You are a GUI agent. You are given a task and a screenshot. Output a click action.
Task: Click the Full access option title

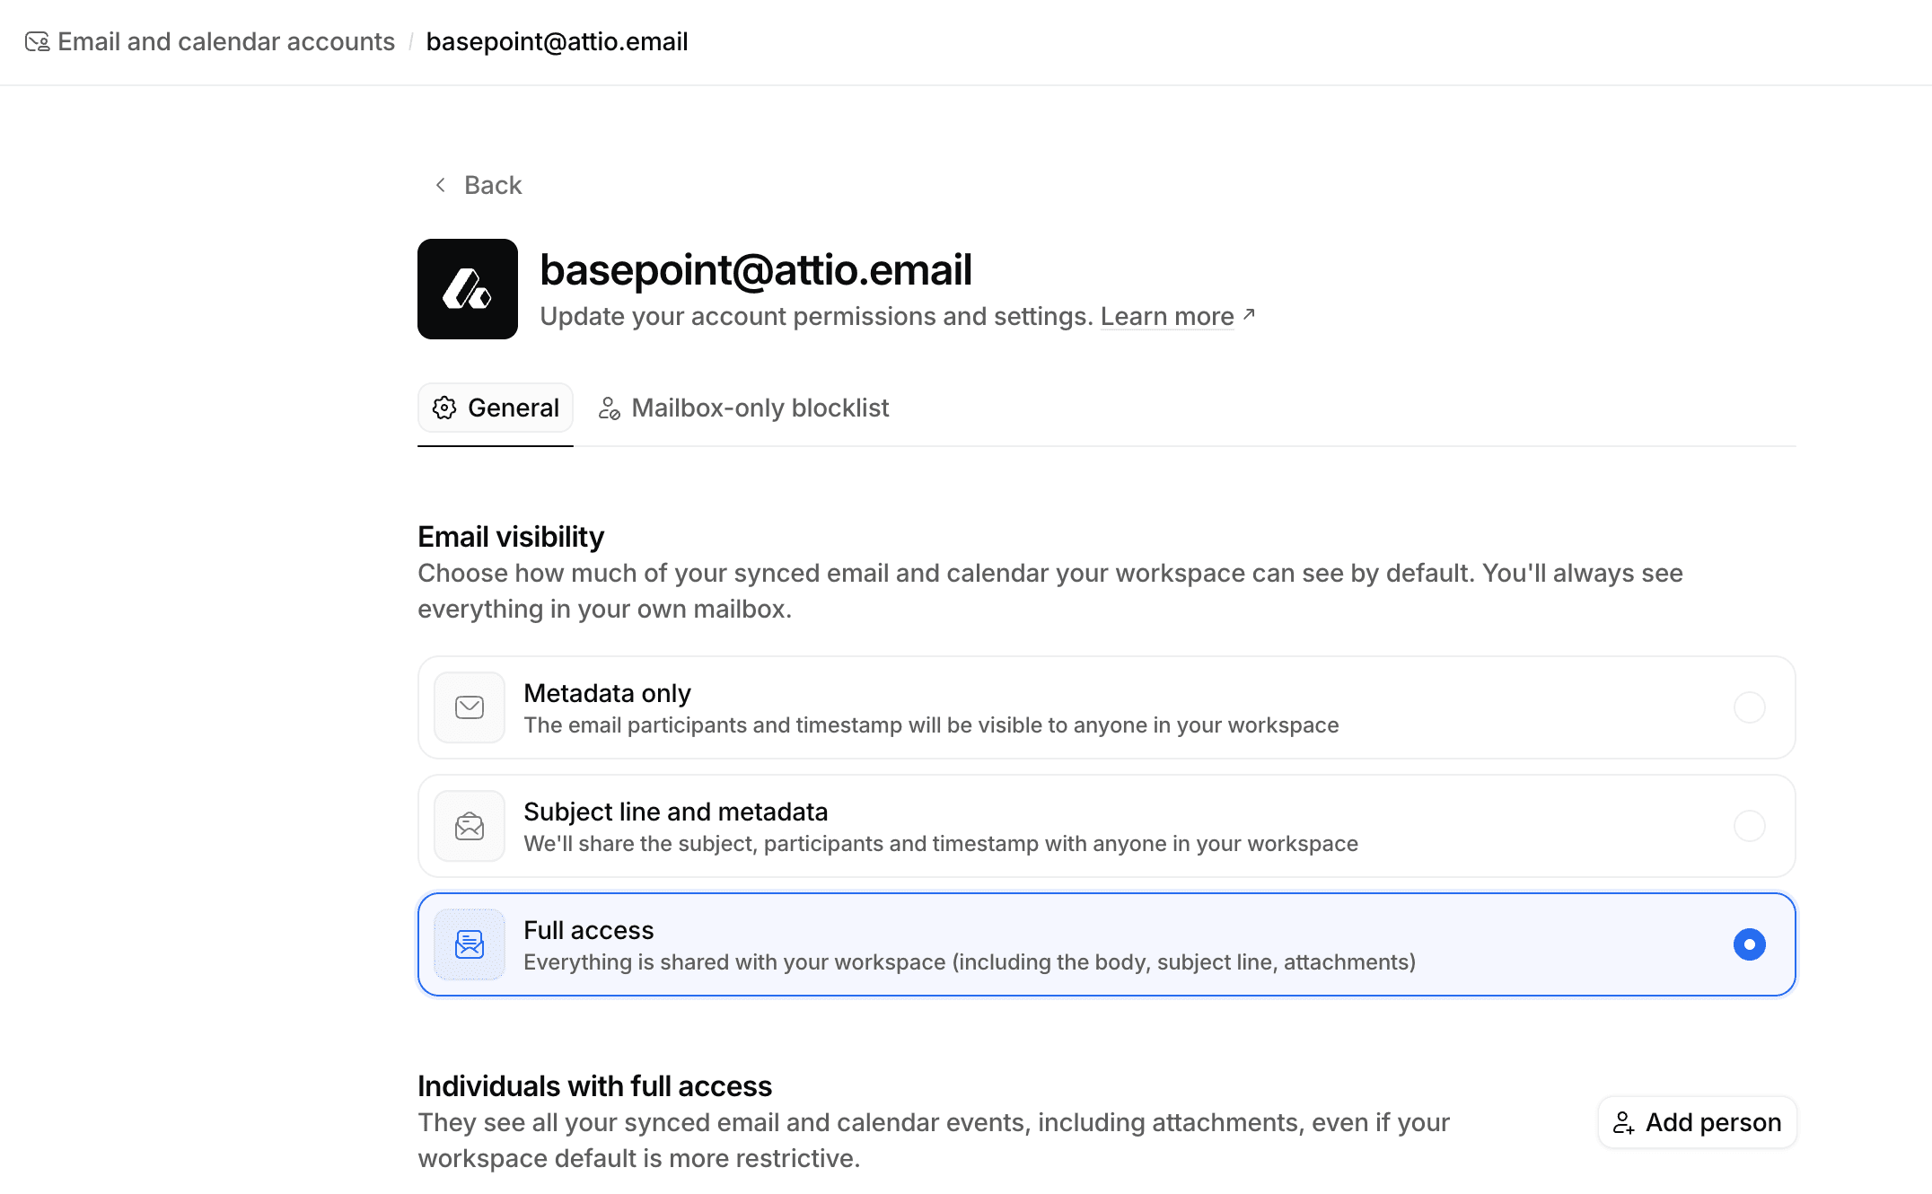(589, 930)
